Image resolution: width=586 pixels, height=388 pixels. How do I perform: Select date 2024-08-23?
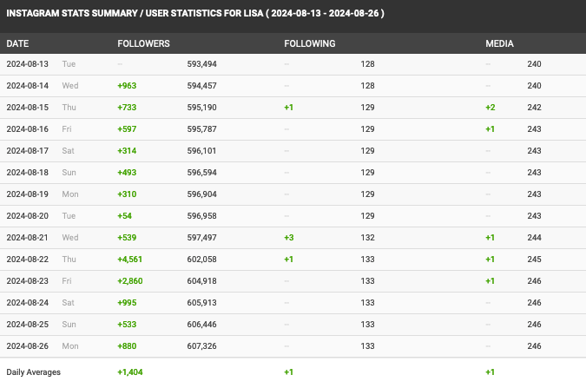tap(27, 280)
